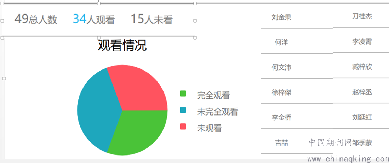389x163 pixels.
Task: Click the teal 未完全观看 legend swatch
Action: click(x=183, y=110)
